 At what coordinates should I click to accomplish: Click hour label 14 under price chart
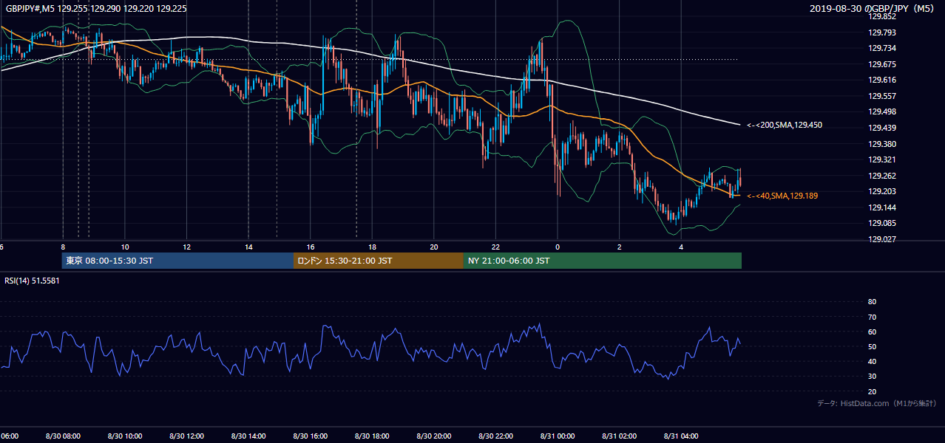pyautogui.click(x=248, y=247)
